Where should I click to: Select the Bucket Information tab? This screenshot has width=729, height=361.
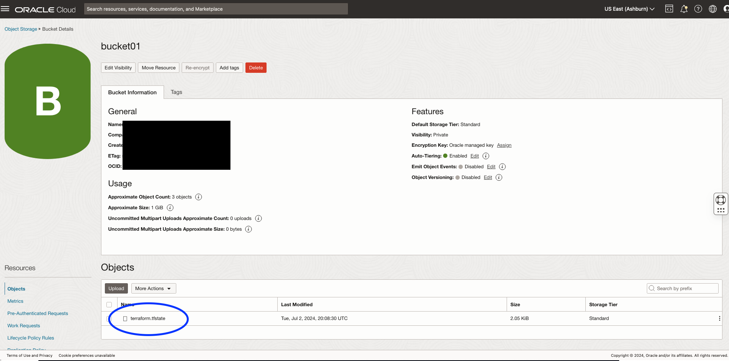coord(133,92)
